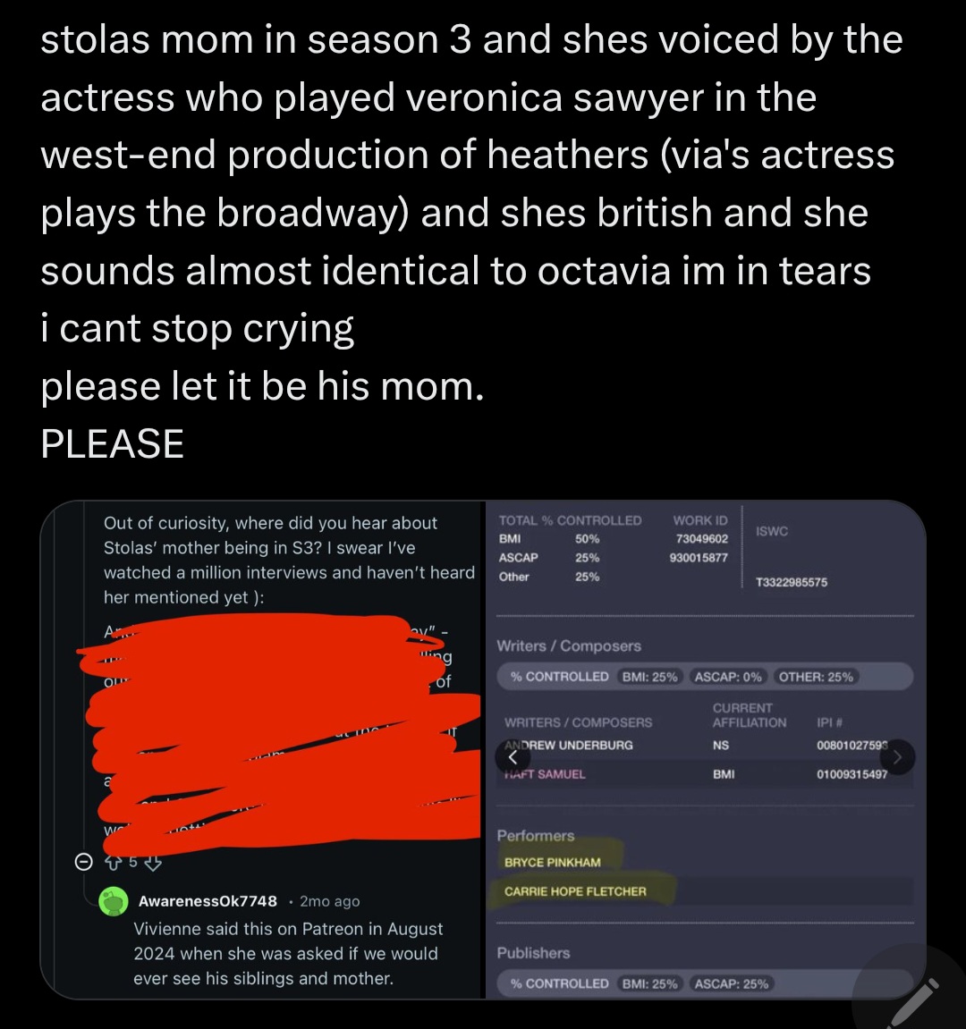The image size is (966, 1029).
Task: Select ASCAP: 25% pill under Publishers
Action: (731, 983)
